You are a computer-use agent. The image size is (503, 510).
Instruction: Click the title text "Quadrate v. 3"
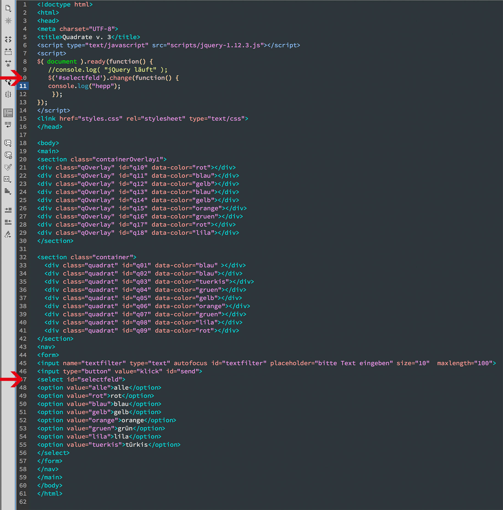(x=87, y=37)
